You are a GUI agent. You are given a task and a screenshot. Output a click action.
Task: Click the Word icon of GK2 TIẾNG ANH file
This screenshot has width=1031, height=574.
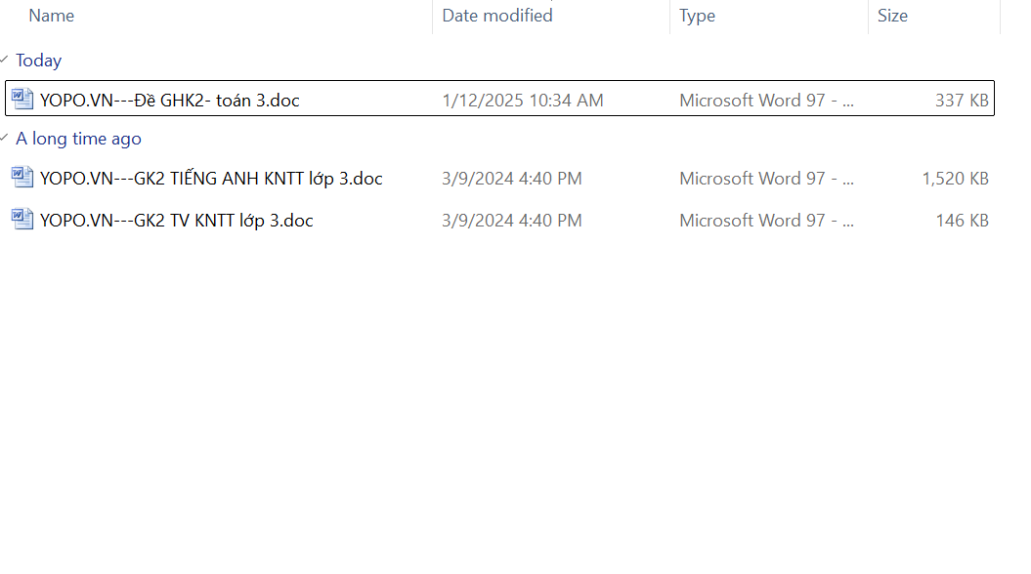[x=21, y=178]
